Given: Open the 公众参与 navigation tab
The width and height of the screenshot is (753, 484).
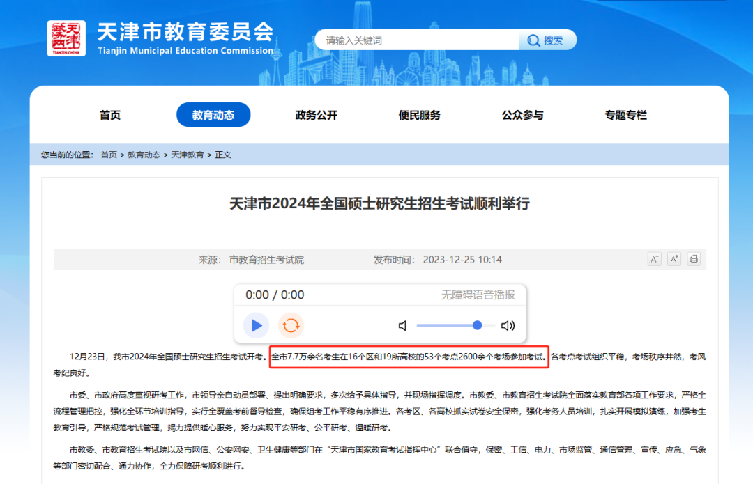Looking at the screenshot, I should tap(522, 115).
